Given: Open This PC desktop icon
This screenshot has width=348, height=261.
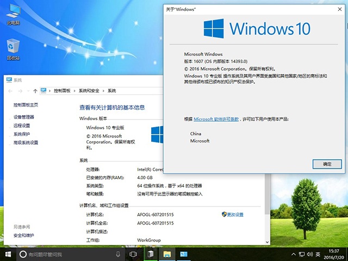Looking at the screenshot, I should tap(13, 14).
